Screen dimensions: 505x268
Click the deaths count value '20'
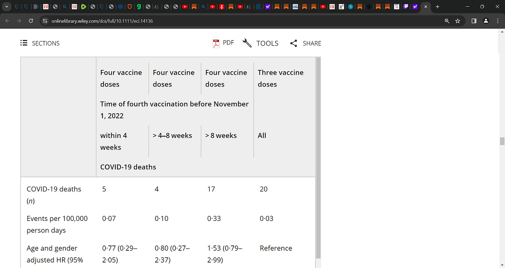pos(264,189)
